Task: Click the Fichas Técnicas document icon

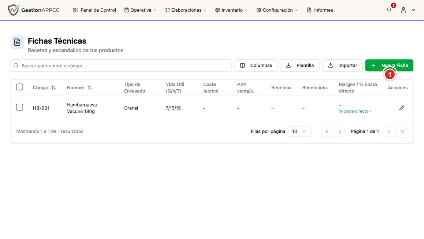Action: (x=17, y=42)
